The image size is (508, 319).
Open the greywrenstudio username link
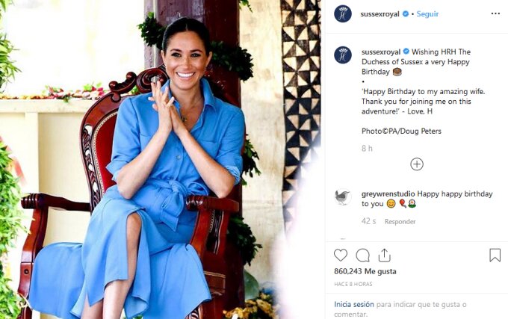tap(388, 194)
